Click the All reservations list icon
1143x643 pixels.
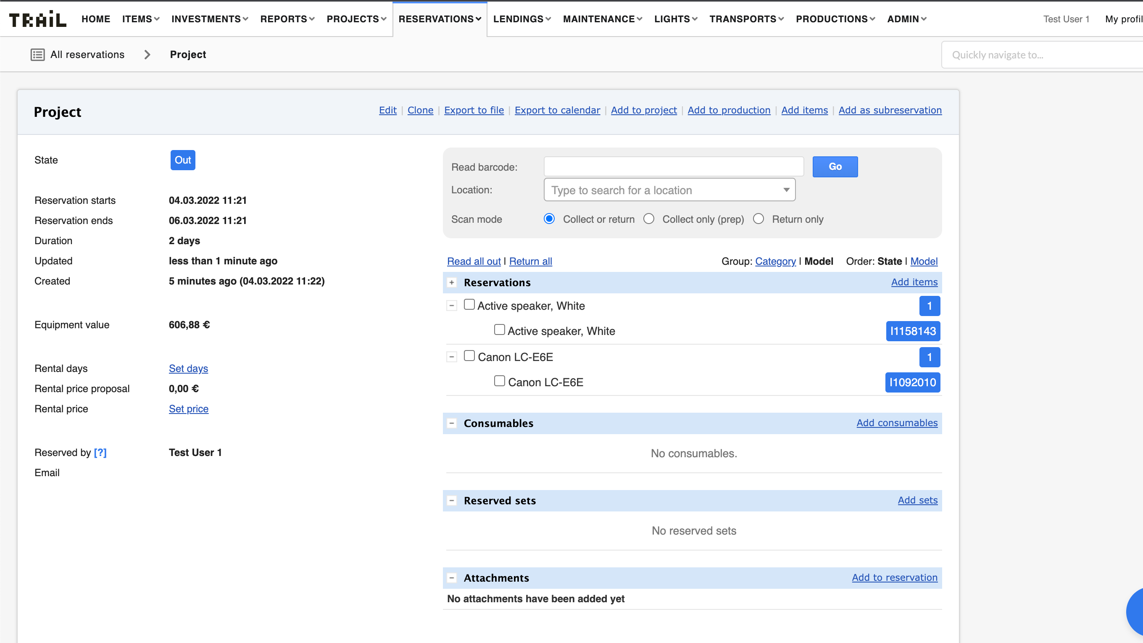point(38,55)
